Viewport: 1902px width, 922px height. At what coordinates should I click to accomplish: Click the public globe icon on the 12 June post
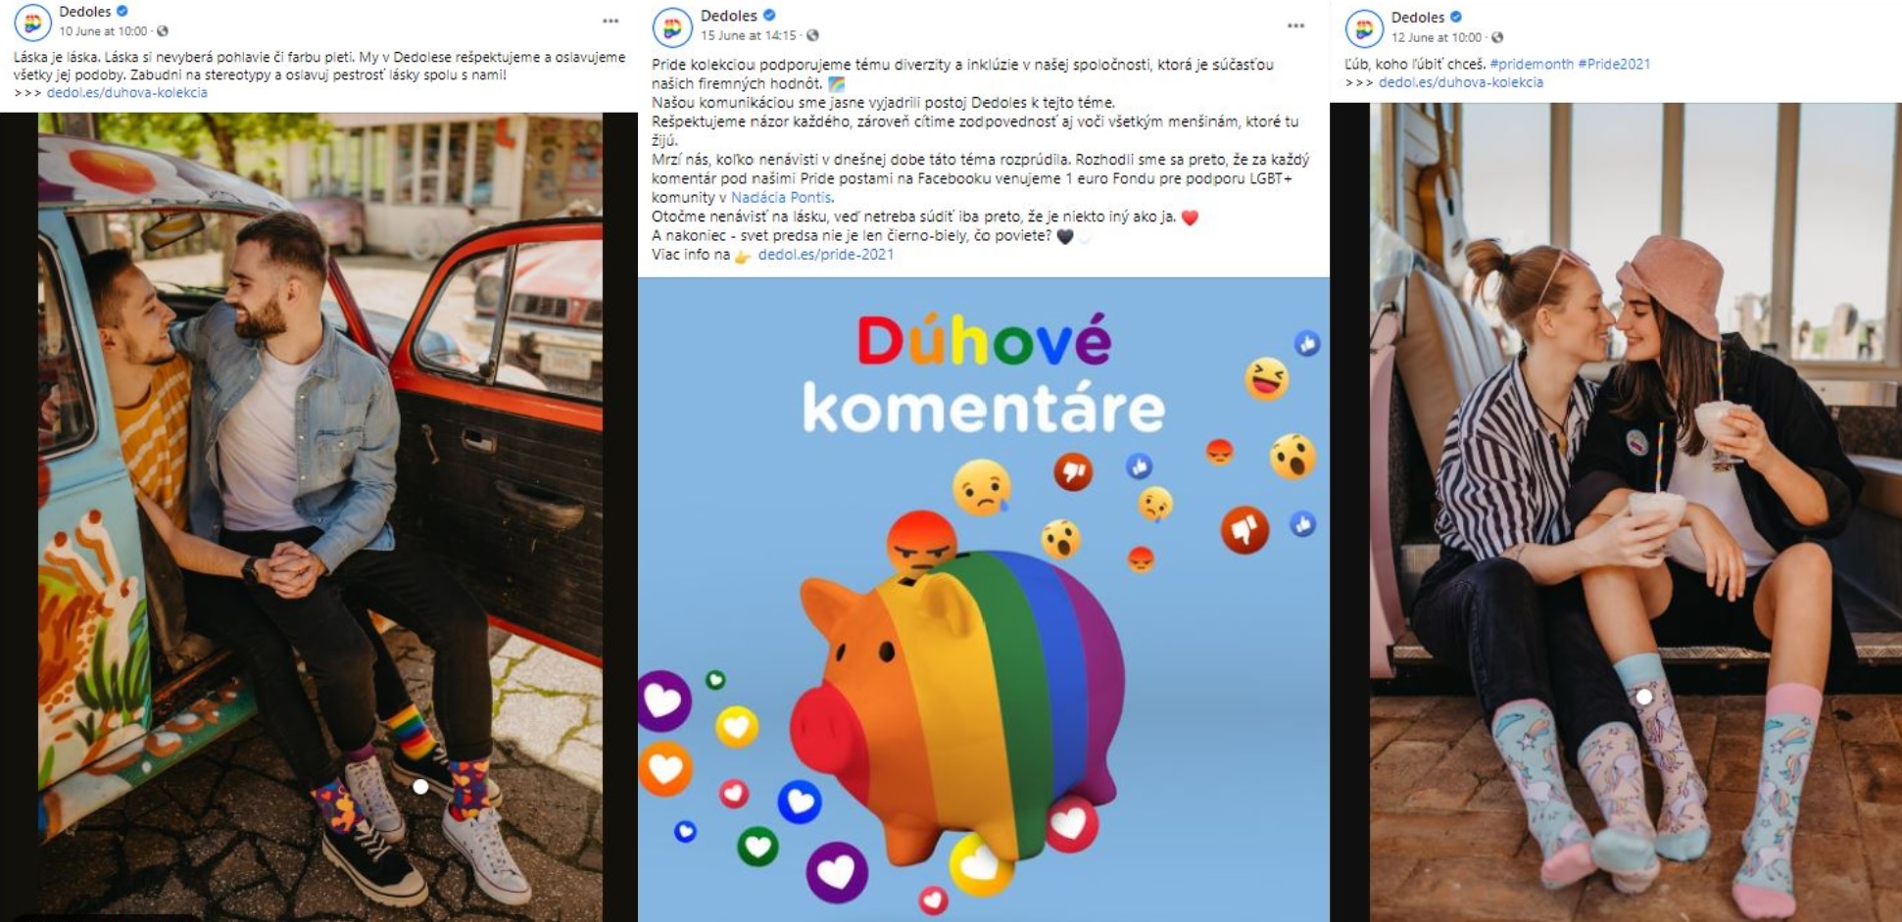pos(1496,37)
